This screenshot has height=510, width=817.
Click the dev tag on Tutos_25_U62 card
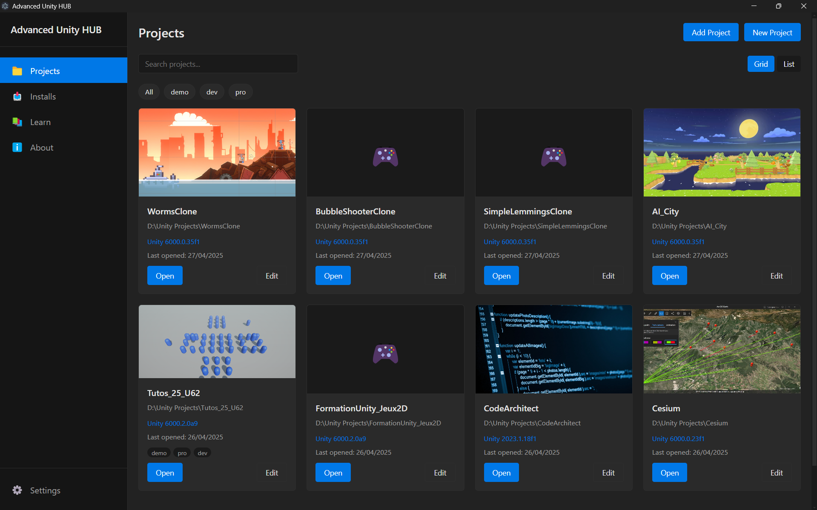coord(202,453)
